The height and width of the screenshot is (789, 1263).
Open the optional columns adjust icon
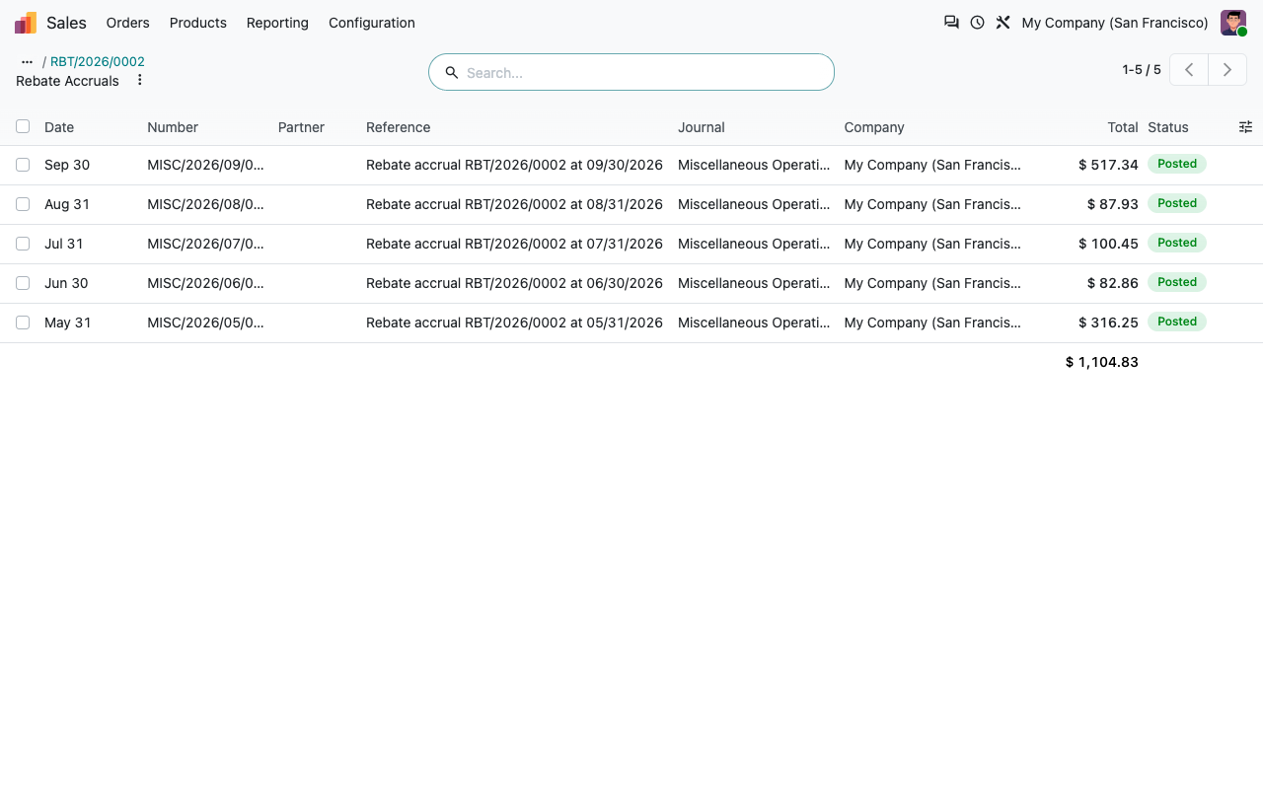coord(1245,127)
